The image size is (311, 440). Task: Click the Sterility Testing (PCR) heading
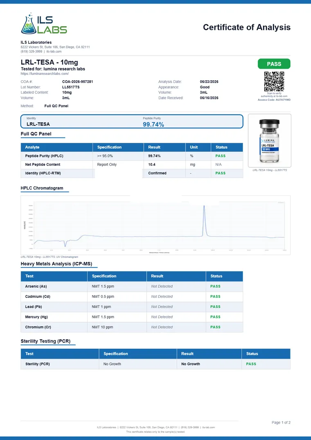(45, 341)
